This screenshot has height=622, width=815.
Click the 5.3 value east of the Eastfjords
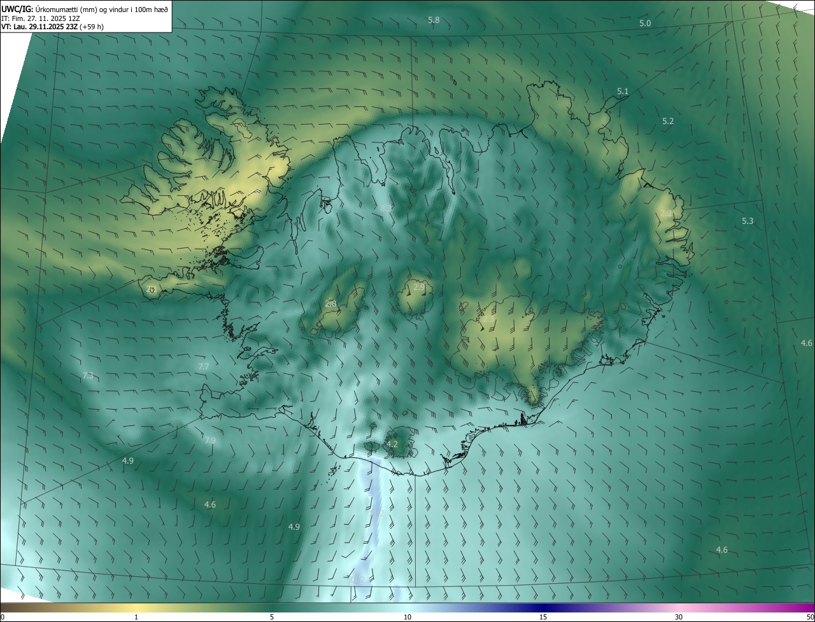coord(748,221)
